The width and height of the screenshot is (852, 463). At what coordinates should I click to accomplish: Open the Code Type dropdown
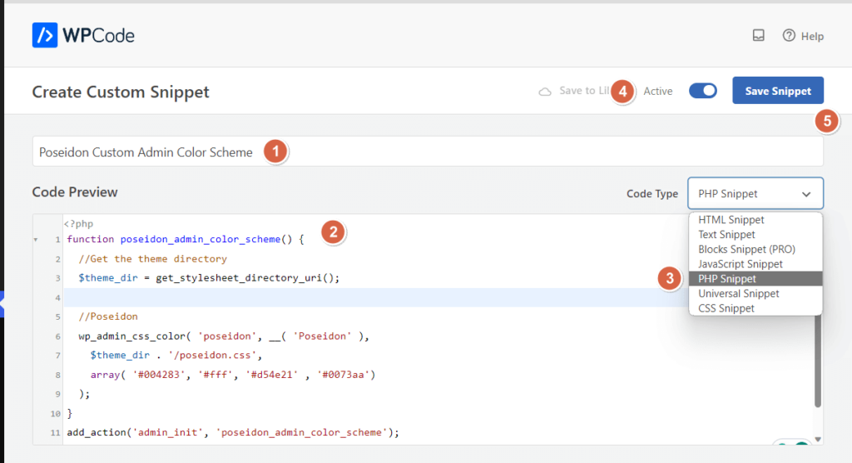(755, 193)
